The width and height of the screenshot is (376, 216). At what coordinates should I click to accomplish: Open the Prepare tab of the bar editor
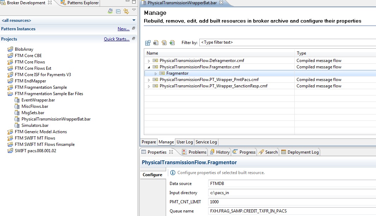point(148,142)
